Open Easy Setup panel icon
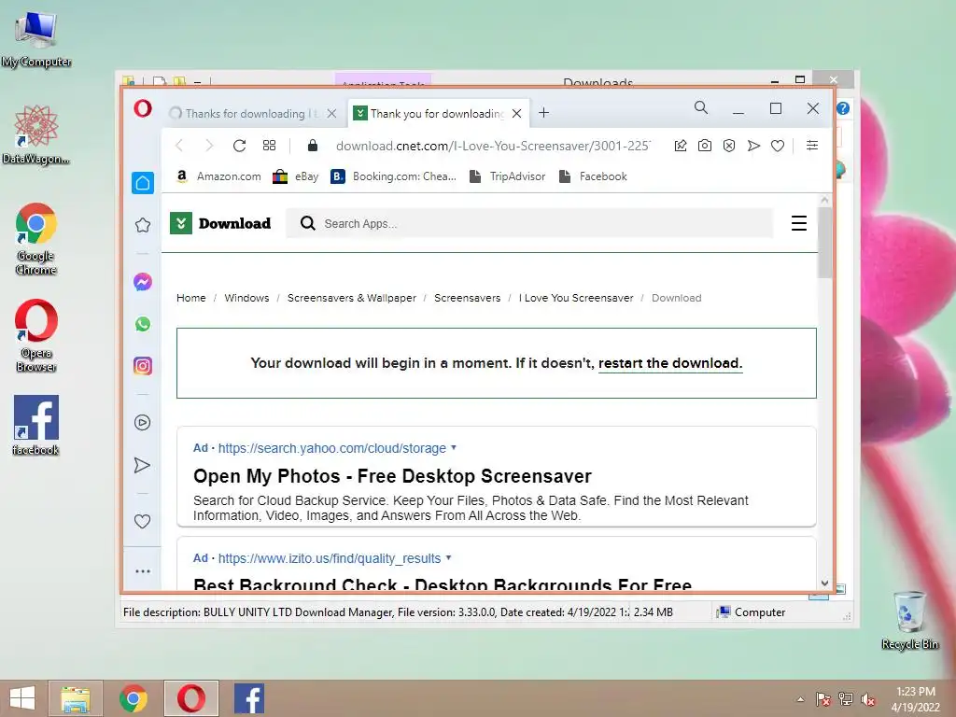The width and height of the screenshot is (956, 717). (812, 145)
